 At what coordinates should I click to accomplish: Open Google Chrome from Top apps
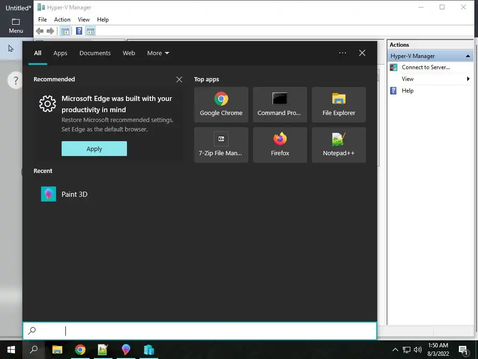pyautogui.click(x=221, y=105)
